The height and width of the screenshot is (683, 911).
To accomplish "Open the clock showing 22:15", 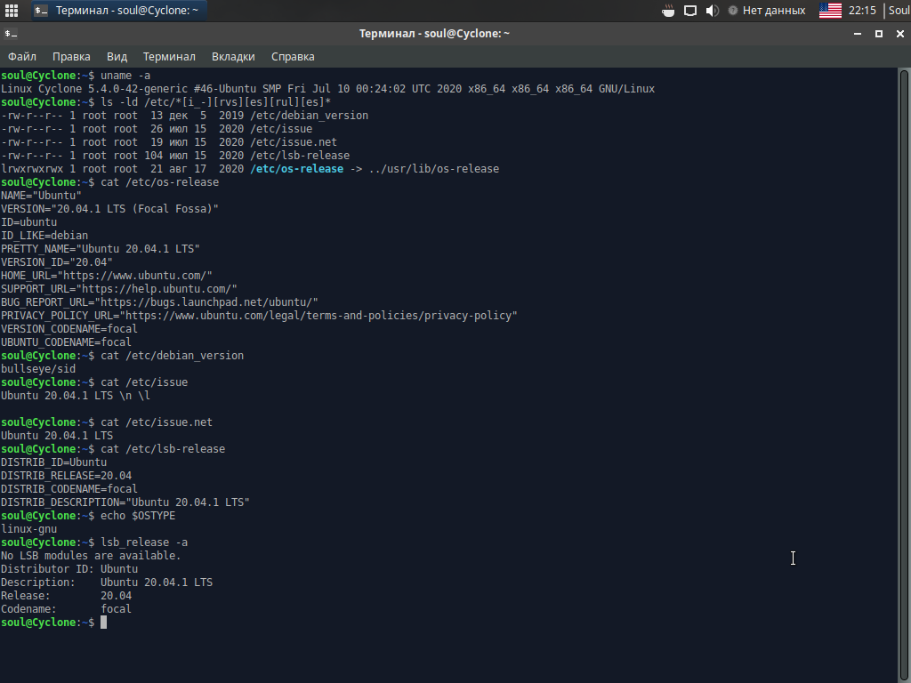I will pyautogui.click(x=862, y=11).
